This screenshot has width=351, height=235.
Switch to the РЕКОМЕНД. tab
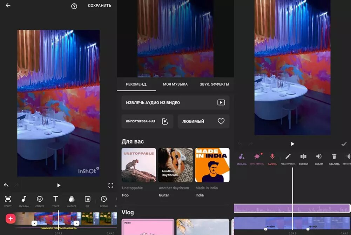point(136,85)
